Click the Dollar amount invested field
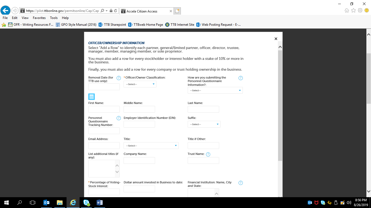 click(x=139, y=189)
